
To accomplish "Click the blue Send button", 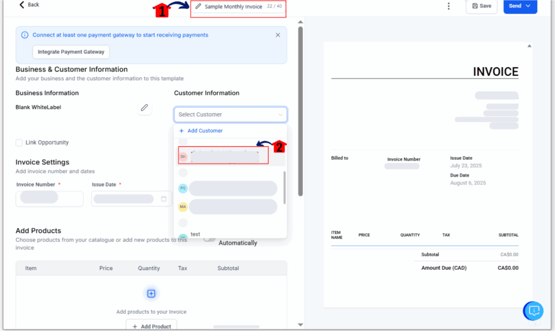I will pos(520,6).
